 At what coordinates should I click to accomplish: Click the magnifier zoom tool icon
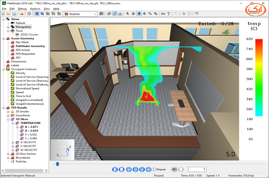(150, 14)
